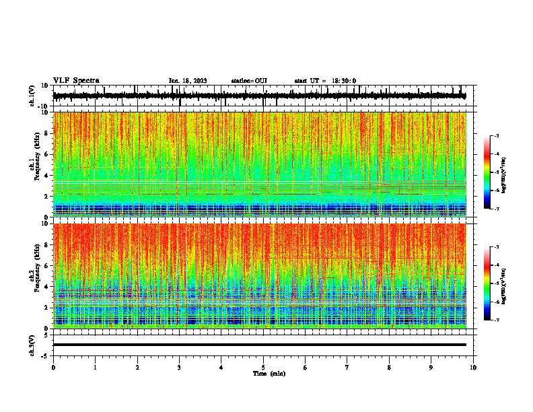Click the "4" tick on the Time axis

coord(221,368)
